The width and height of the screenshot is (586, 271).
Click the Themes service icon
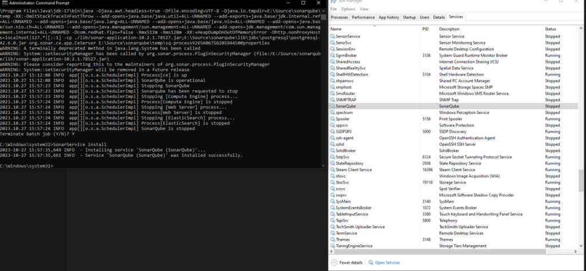332,240
